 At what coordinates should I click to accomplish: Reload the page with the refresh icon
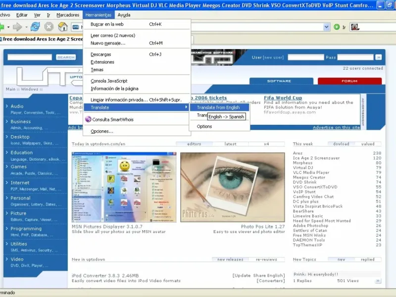(35, 27)
